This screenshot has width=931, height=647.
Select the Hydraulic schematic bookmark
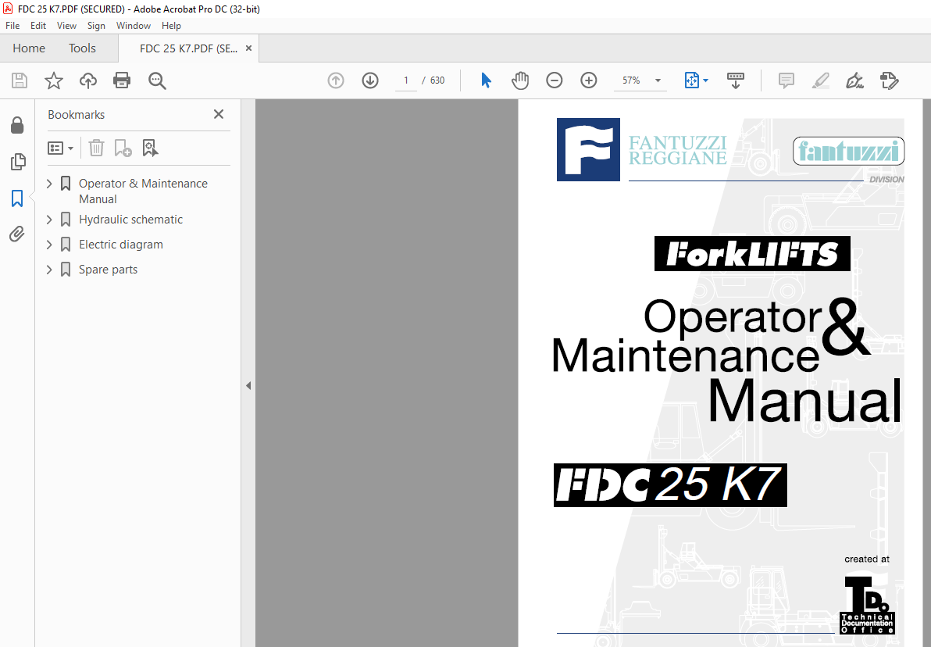(x=130, y=220)
